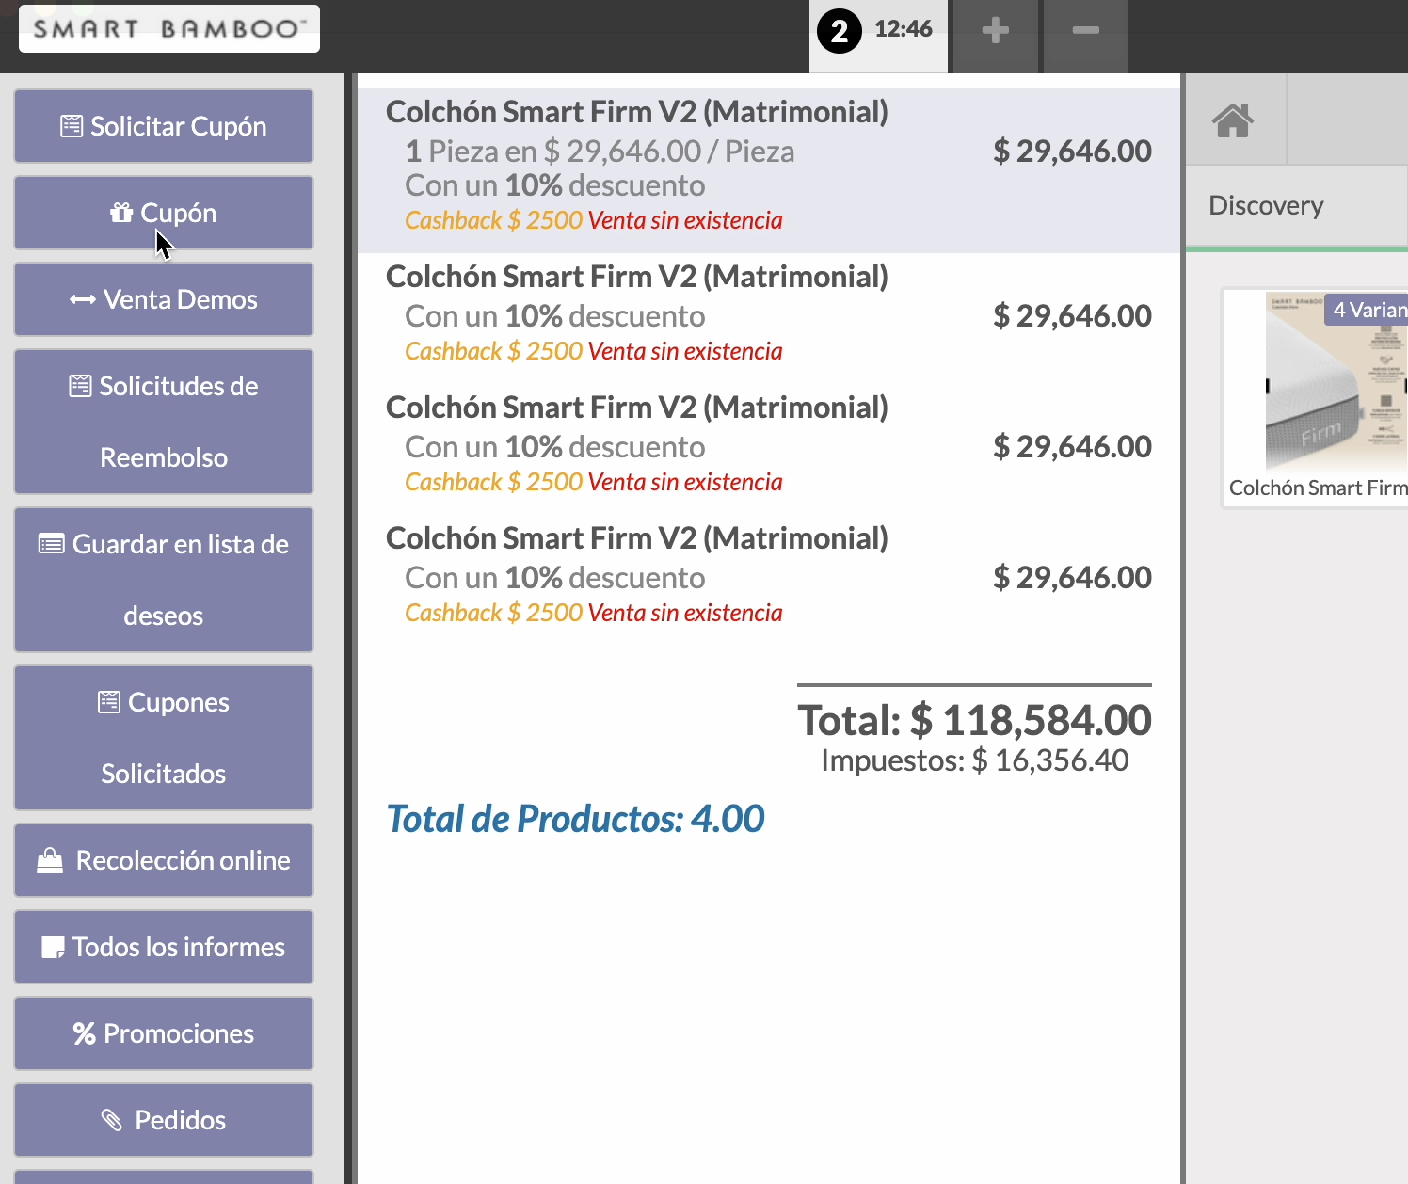
Task: Click the Solicitar Cupón button
Action: (164, 126)
